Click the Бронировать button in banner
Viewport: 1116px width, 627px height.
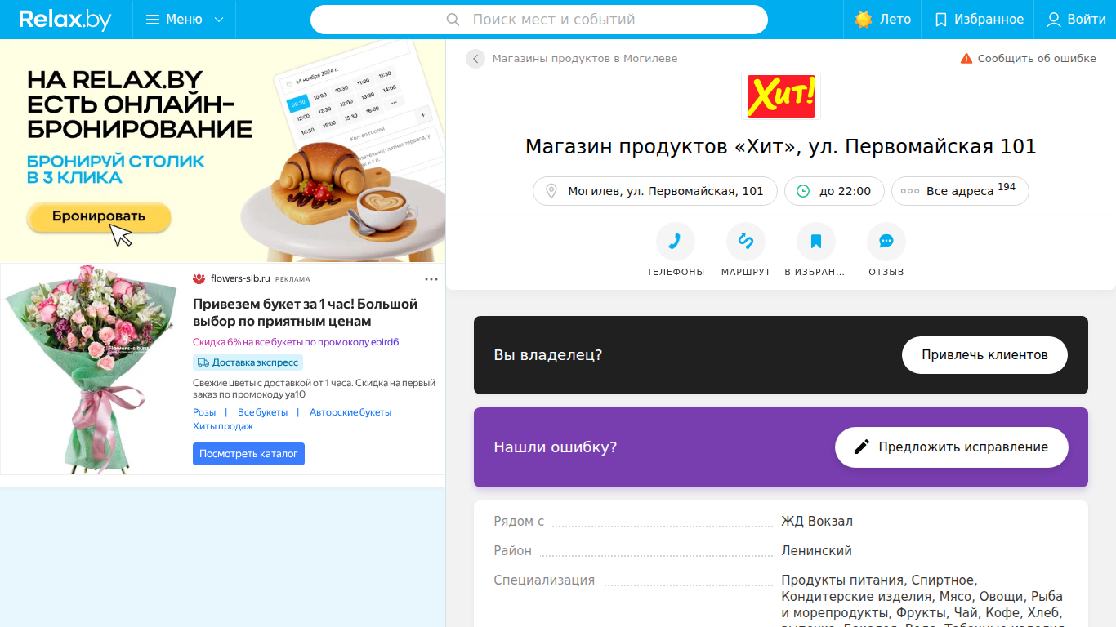[99, 216]
